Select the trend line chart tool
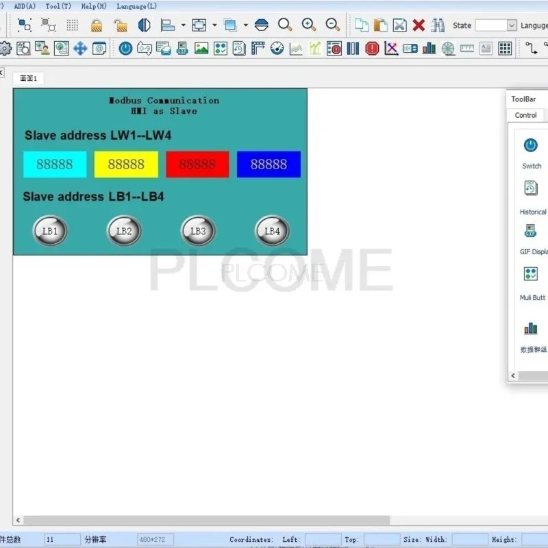The width and height of the screenshot is (548, 548). 296,49
